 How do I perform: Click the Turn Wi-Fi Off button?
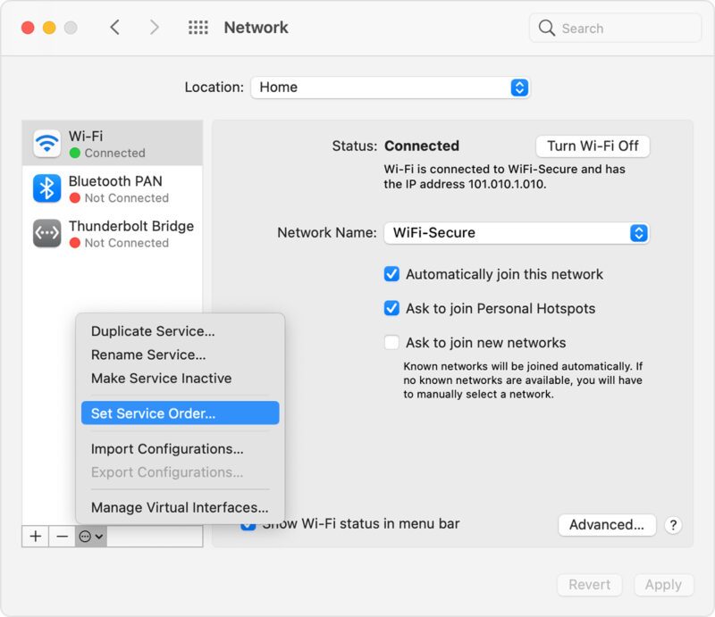pos(593,146)
